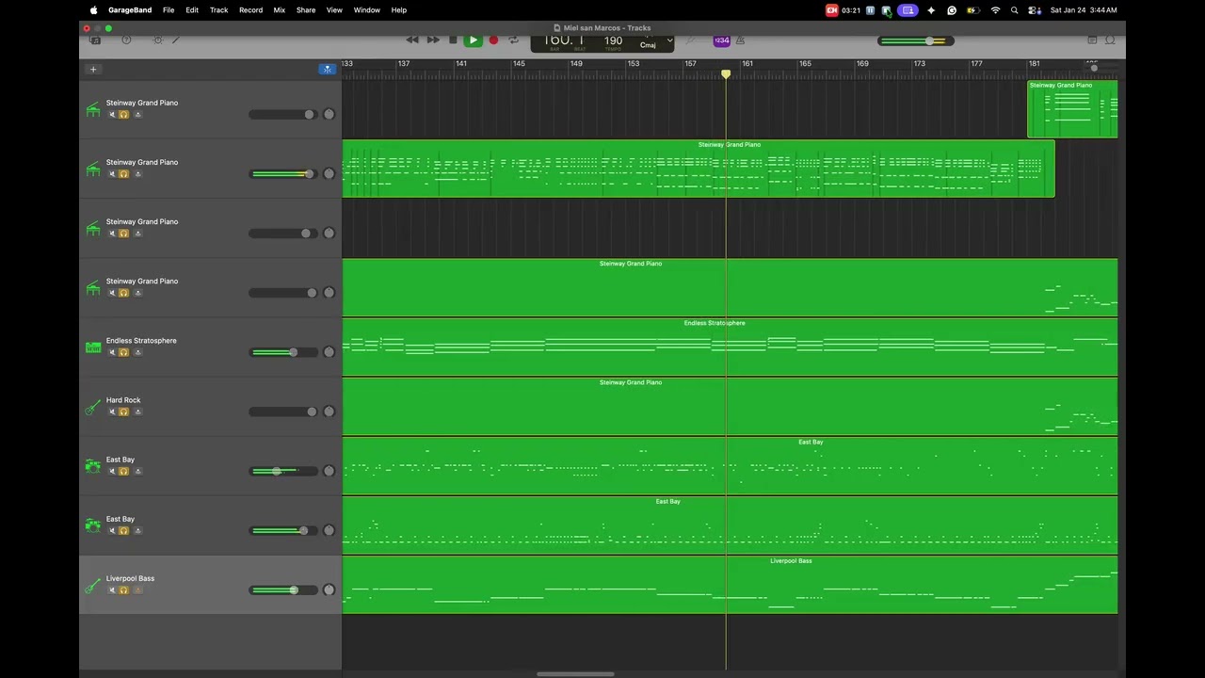
Task: Select the Liverpool Bass track icon
Action: [93, 586]
